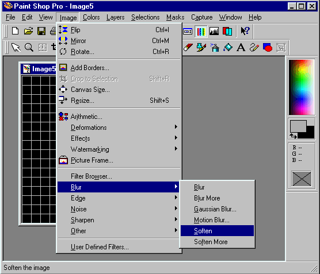Viewport: 320px width, 274px height.
Task: Open the Layers menu
Action: click(115, 17)
